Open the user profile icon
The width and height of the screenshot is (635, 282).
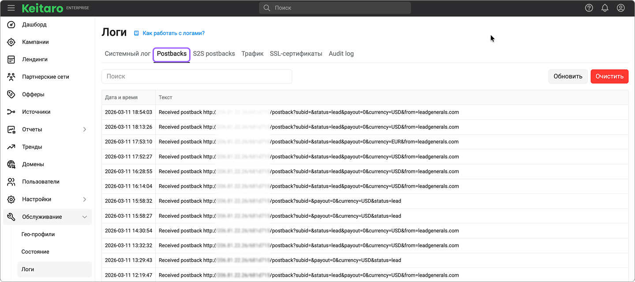[x=620, y=8]
